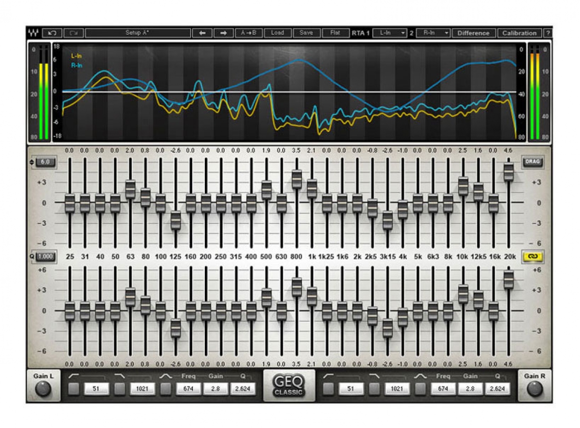Toggle the DRAG mode button
Viewport: 580px width, 428px height.
(532, 162)
